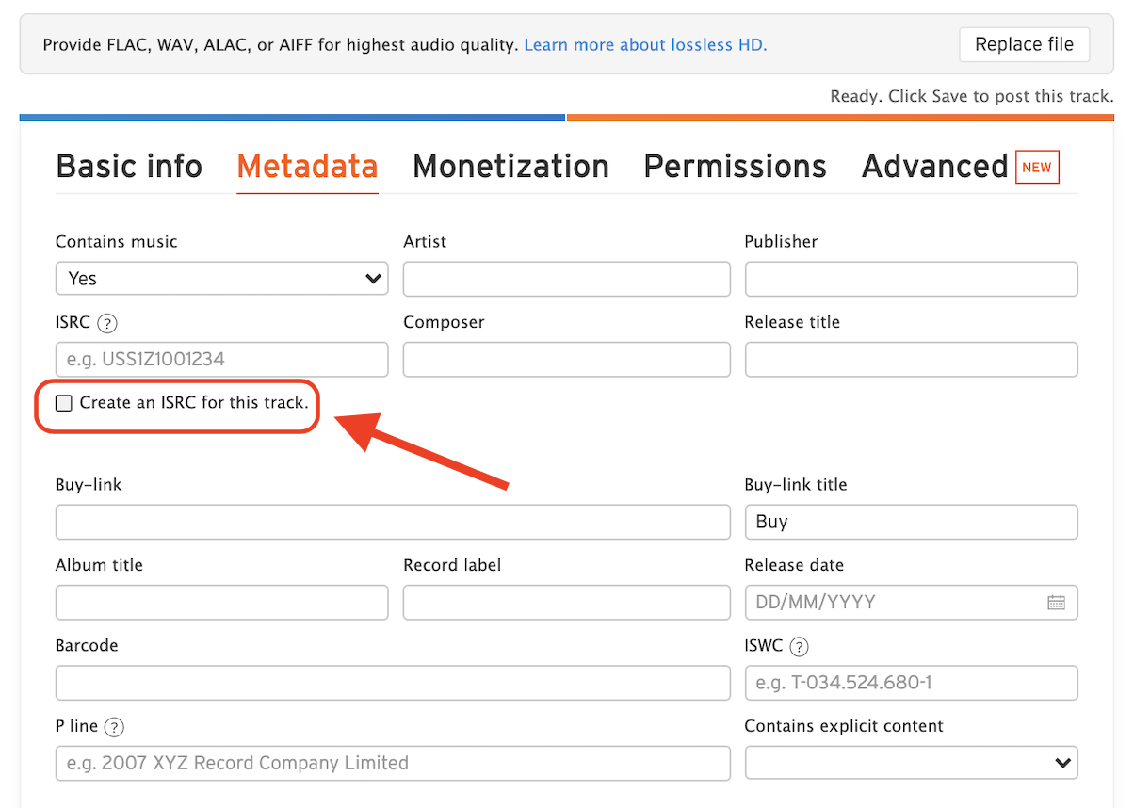
Task: Open the Contains music dropdown
Action: pyautogui.click(x=221, y=278)
